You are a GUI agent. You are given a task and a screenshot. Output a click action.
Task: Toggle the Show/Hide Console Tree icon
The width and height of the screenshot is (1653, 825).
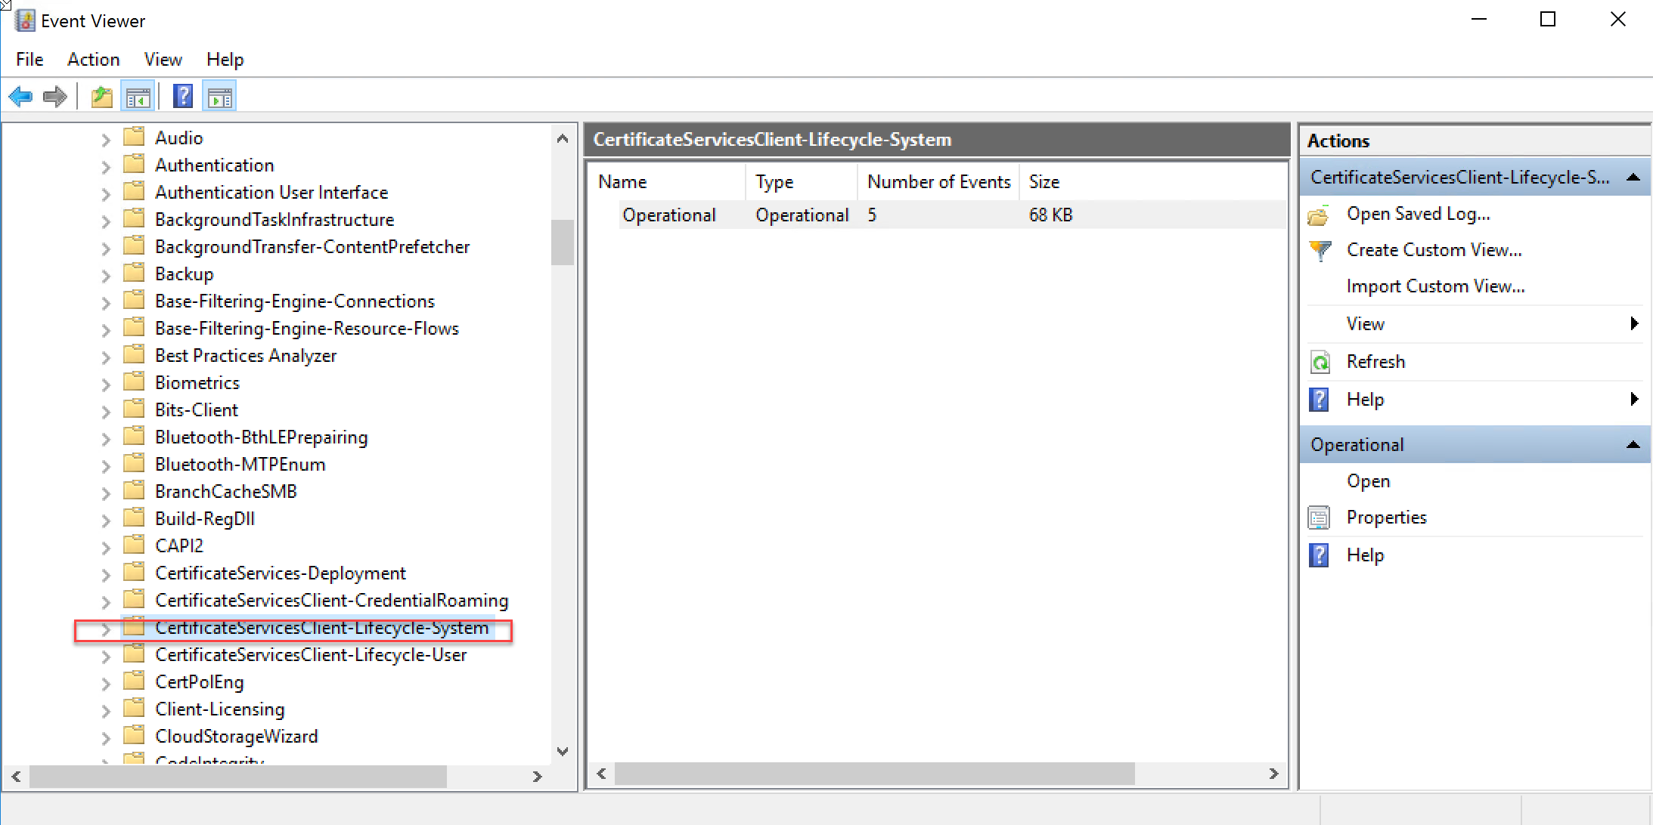pyautogui.click(x=138, y=97)
